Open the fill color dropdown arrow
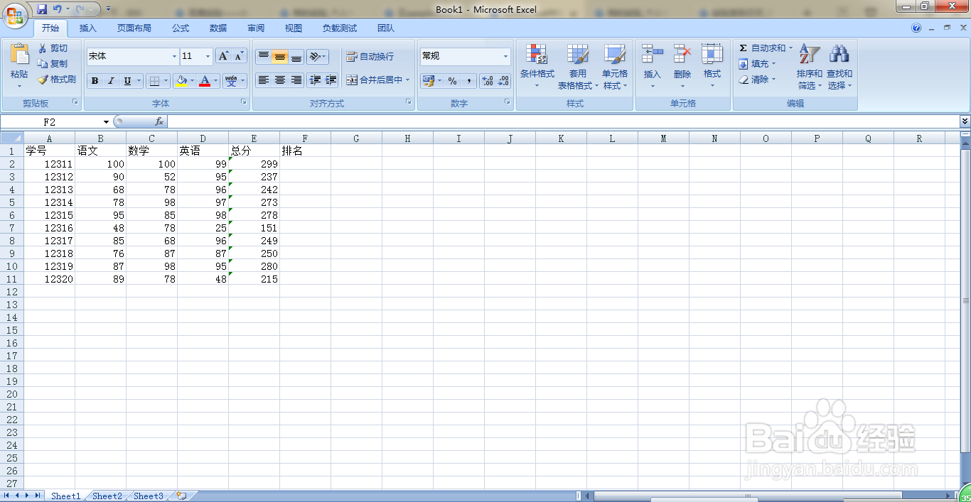 click(x=192, y=81)
